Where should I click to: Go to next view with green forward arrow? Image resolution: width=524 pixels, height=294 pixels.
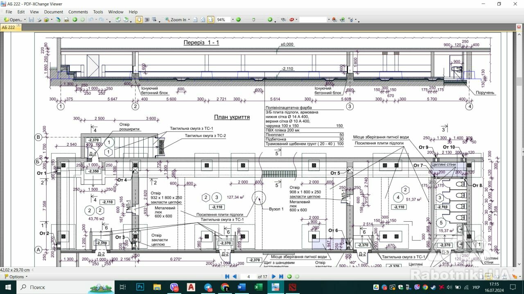(x=82, y=20)
